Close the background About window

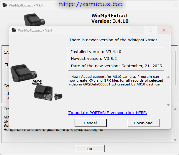point(175,5)
